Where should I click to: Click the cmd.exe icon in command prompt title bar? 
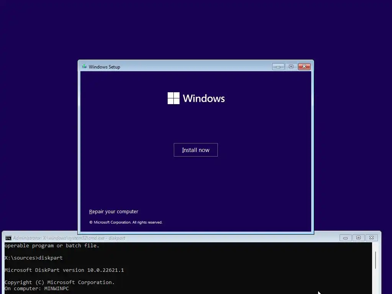point(8,238)
